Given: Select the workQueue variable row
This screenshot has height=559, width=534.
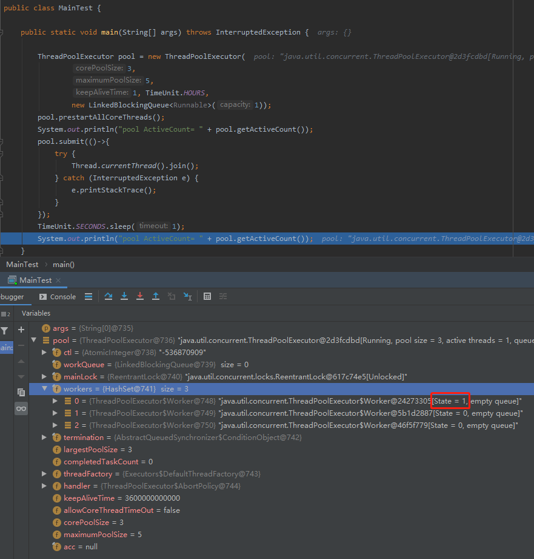Looking at the screenshot, I should (x=281, y=364).
